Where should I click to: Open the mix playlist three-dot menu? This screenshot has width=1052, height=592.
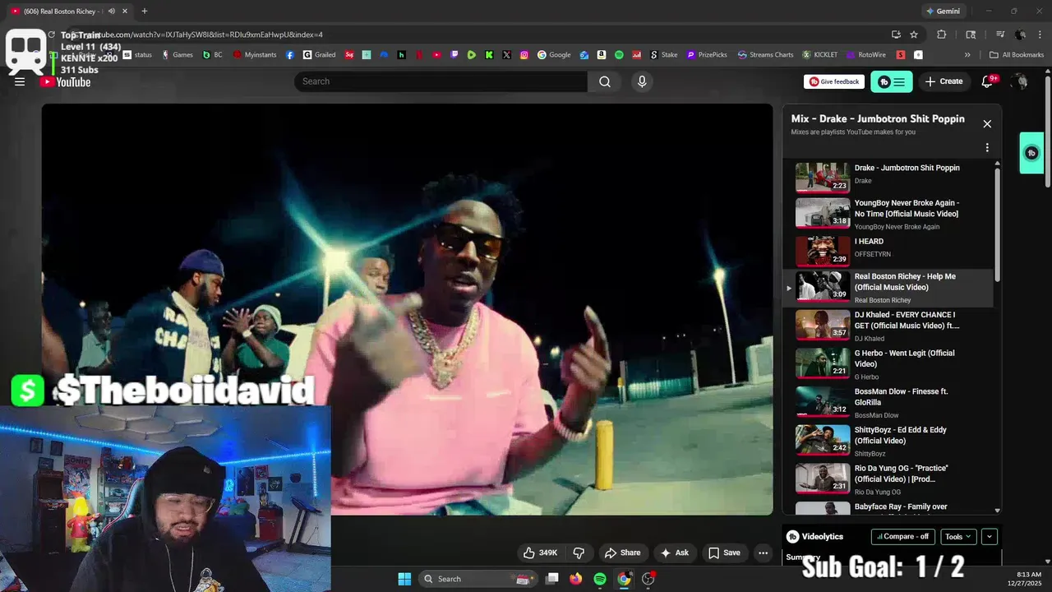click(x=987, y=148)
